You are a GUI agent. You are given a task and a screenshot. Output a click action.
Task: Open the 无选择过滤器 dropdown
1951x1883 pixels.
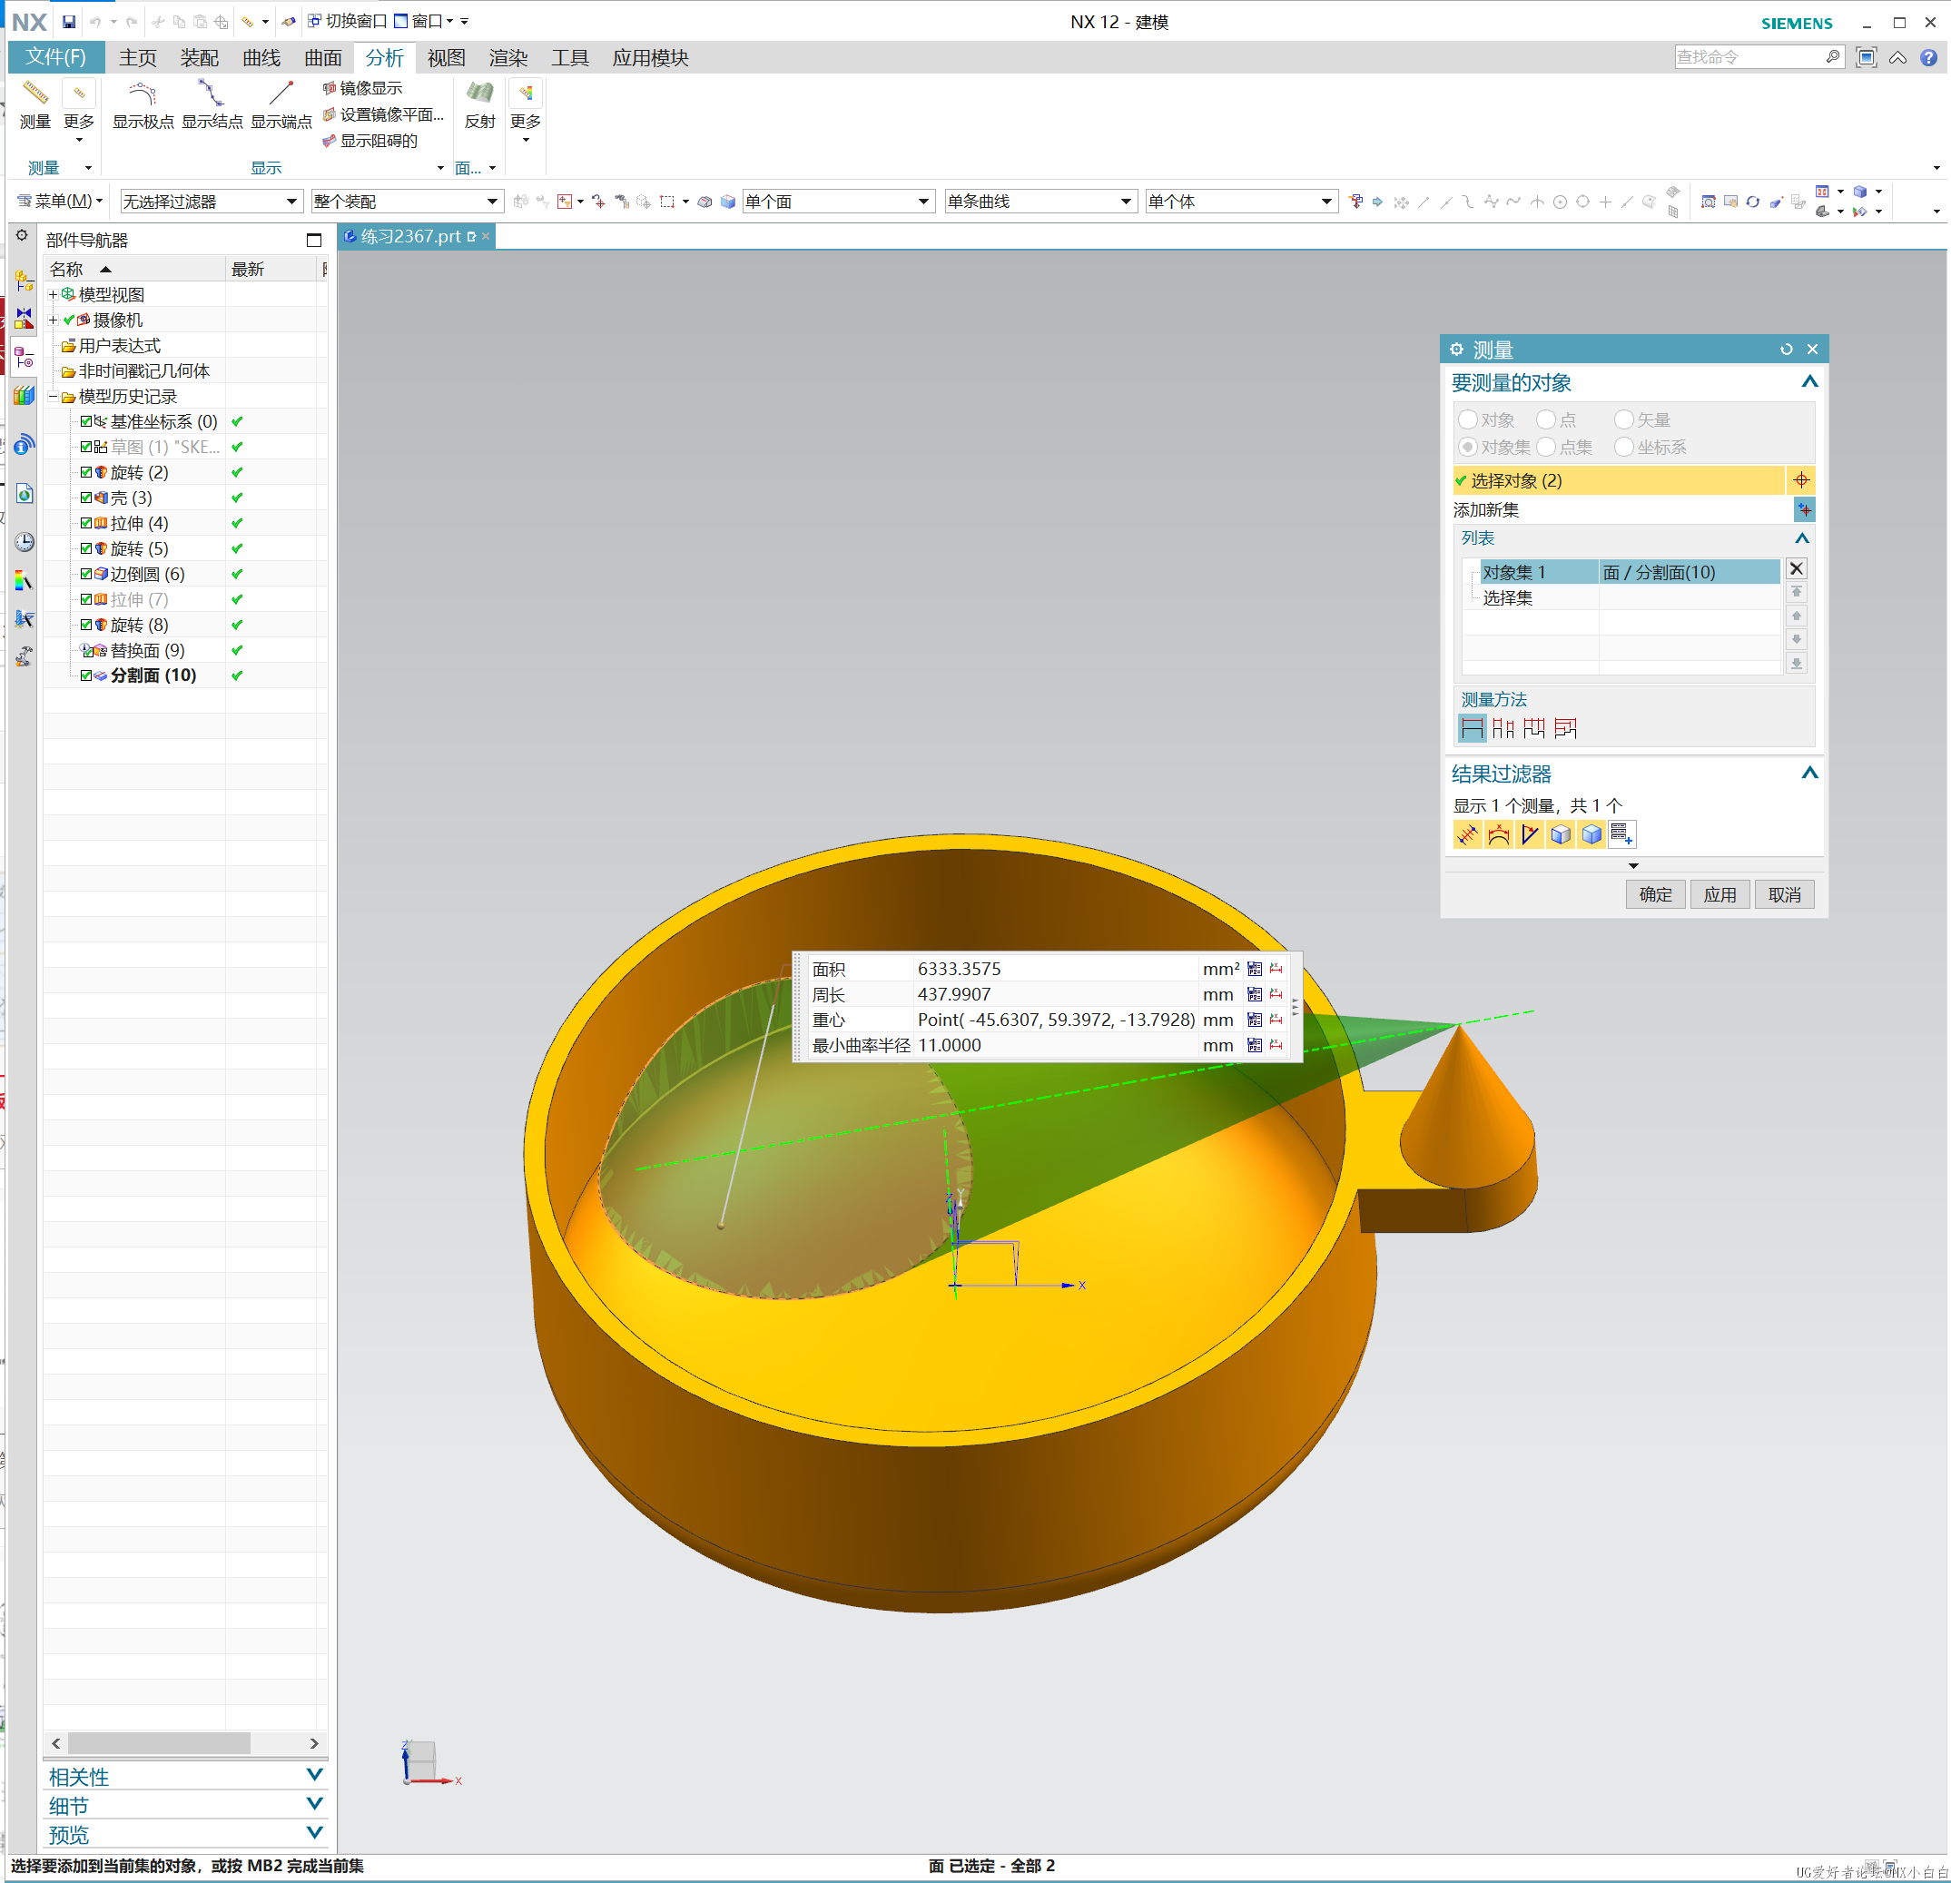211,201
